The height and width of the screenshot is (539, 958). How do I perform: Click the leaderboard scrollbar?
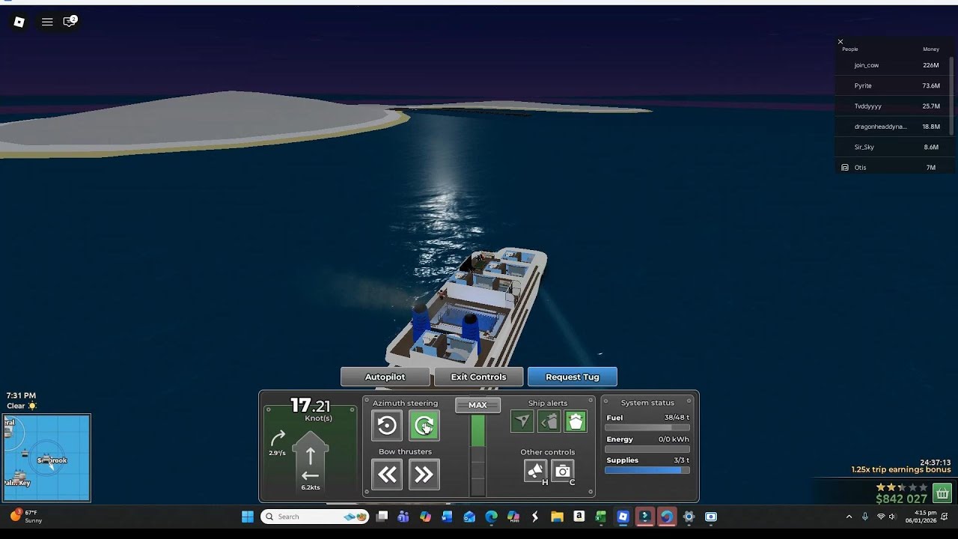(x=952, y=97)
